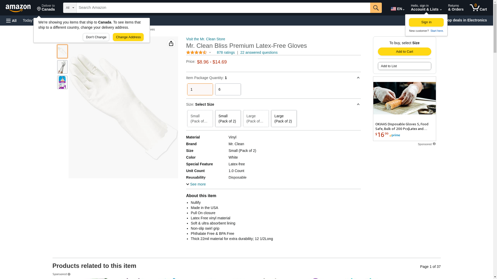497x279 pixels.
Task: Click the Deliver to Canada location icon
Action: [x=39, y=9]
